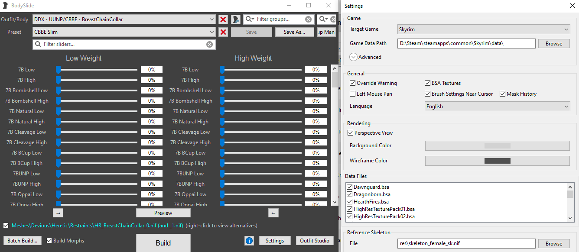Launch Outfit Studio
The width and height of the screenshot is (579, 252).
(x=315, y=241)
